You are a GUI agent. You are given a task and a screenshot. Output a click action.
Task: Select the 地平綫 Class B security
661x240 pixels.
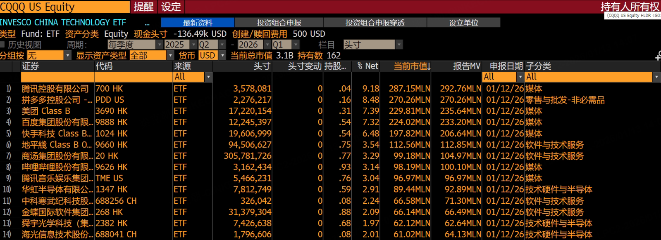pyautogui.click(x=57, y=145)
